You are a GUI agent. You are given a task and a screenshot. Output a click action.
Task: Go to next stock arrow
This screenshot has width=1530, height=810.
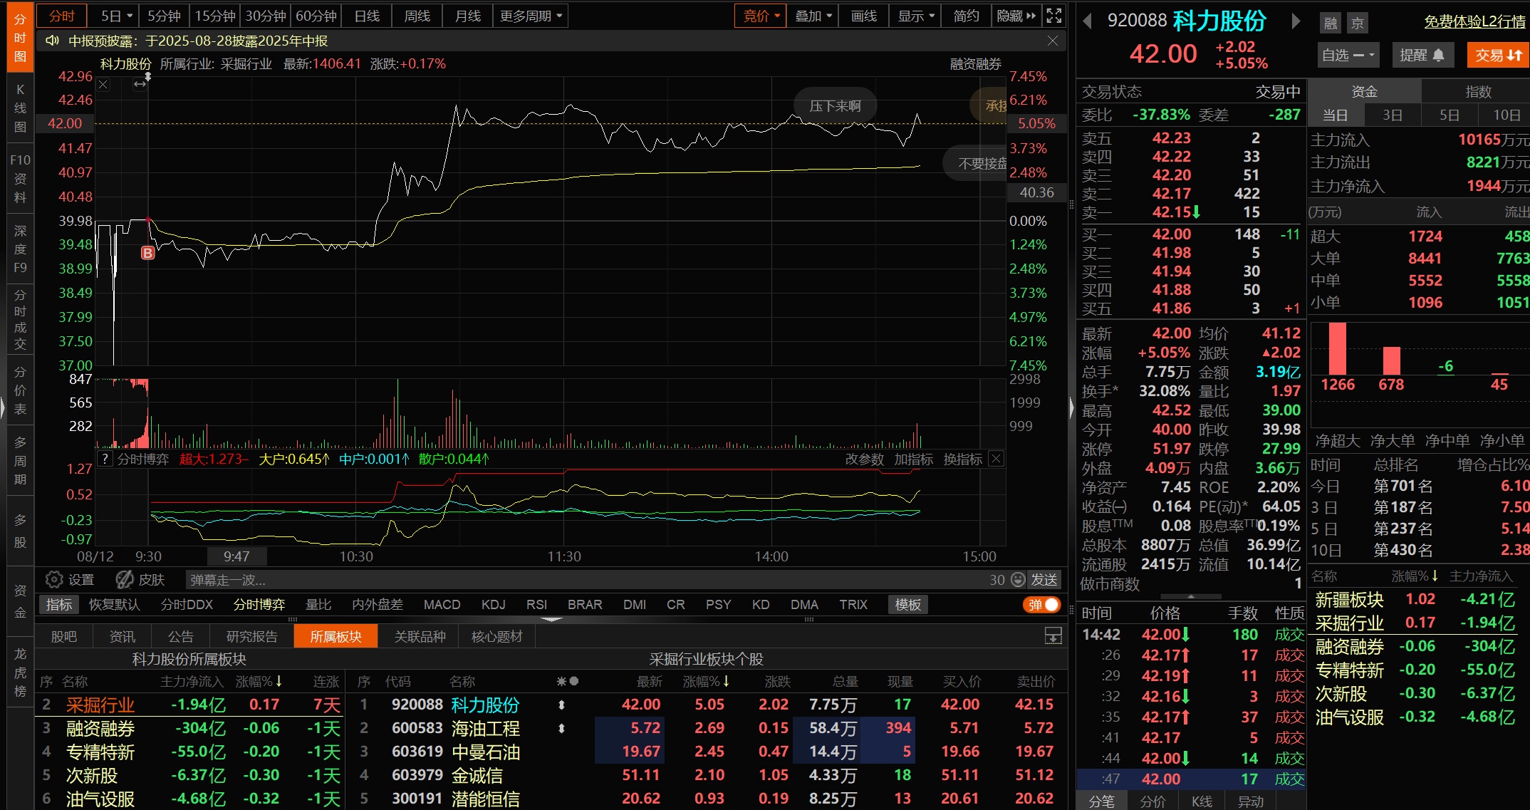pos(1296,21)
